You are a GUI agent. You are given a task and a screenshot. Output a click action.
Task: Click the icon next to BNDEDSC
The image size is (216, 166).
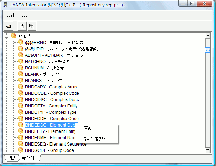point(21,125)
